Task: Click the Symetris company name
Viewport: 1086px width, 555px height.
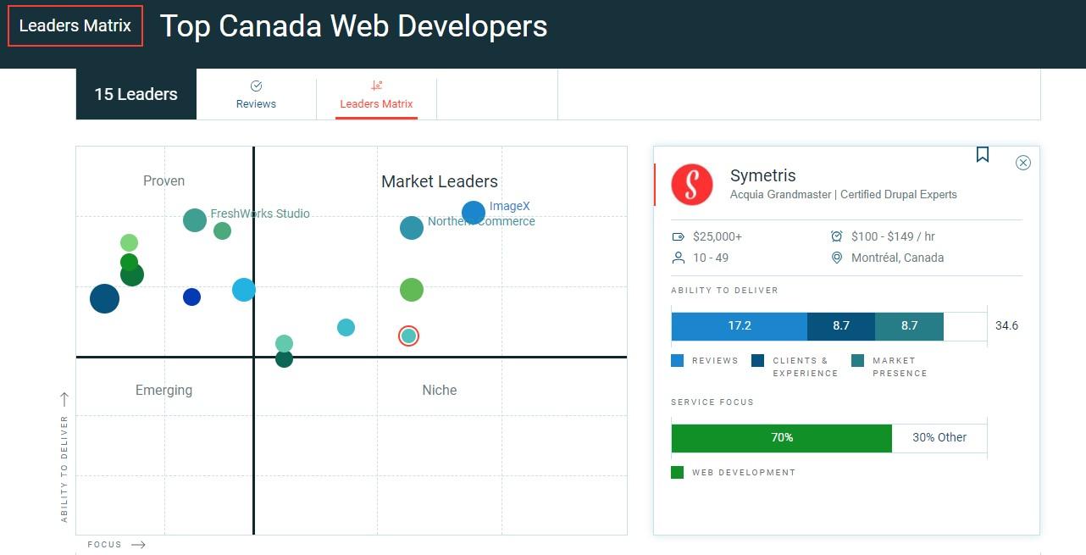Action: 763,175
